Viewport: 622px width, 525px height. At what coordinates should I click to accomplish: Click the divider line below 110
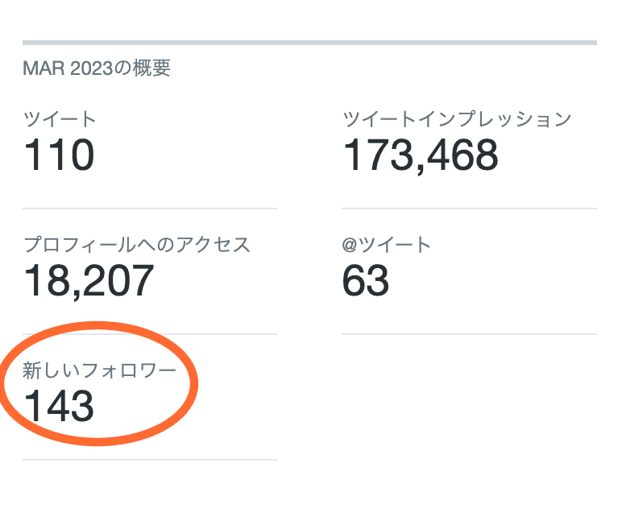[149, 209]
